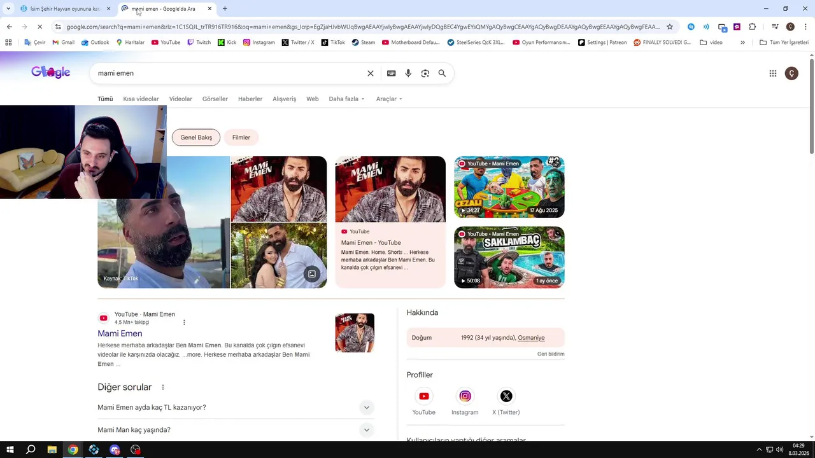
Task: Open Google Lens image search
Action: (x=425, y=73)
